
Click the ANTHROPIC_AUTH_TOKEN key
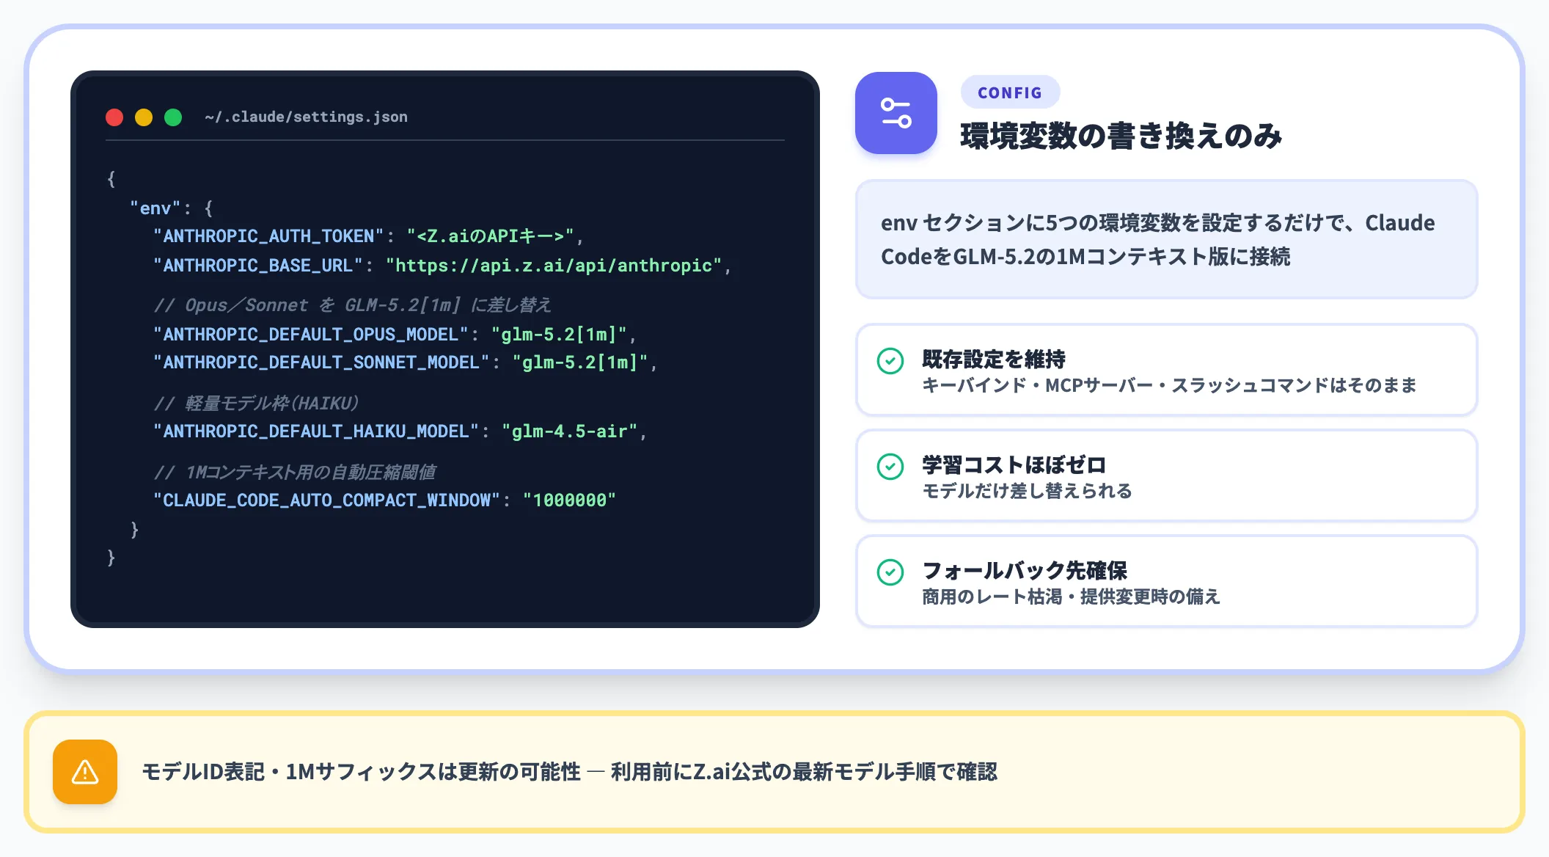click(268, 236)
